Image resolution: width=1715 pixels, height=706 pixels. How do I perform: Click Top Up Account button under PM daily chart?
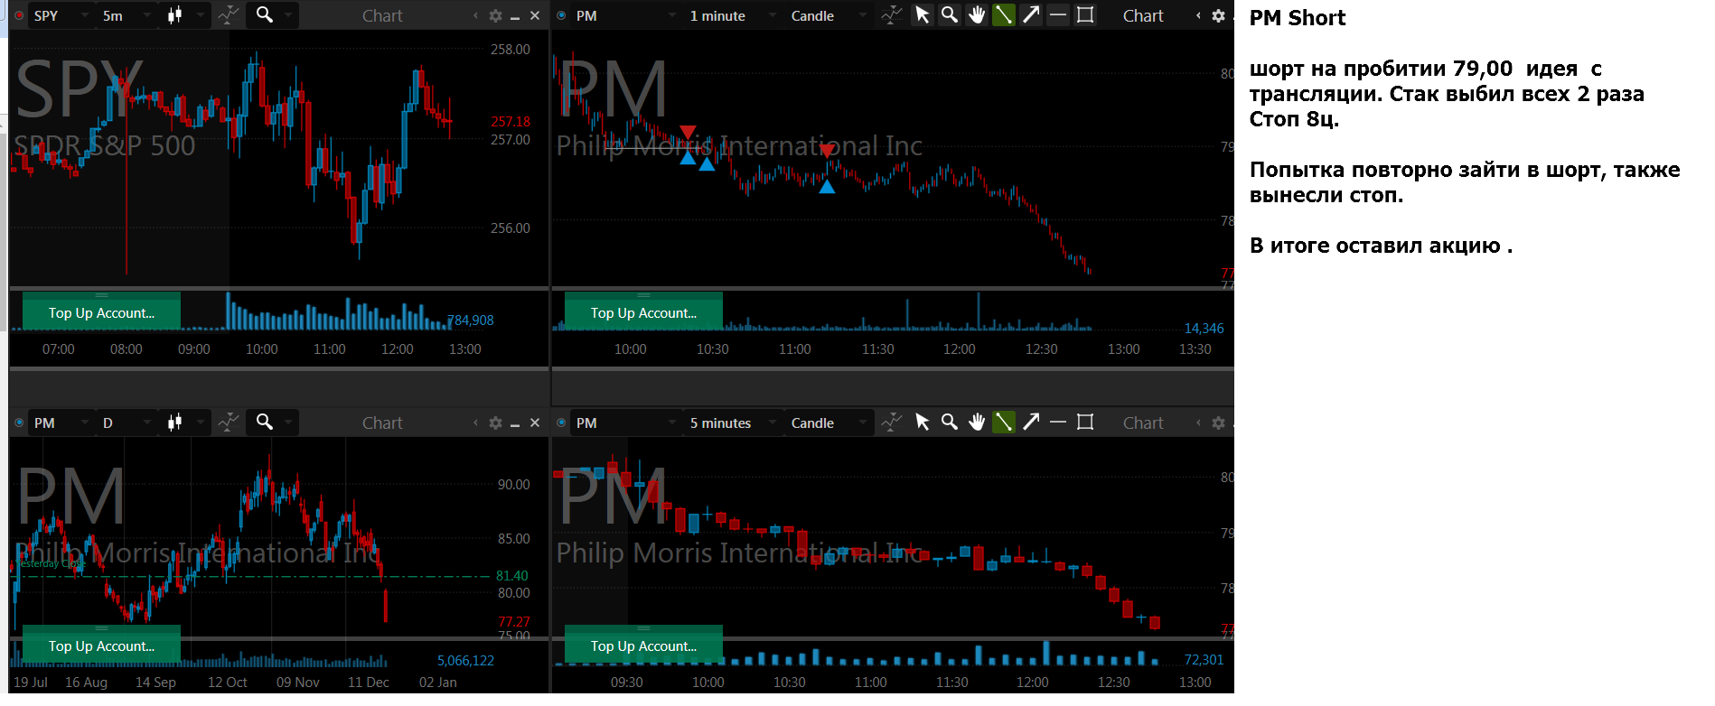[101, 645]
